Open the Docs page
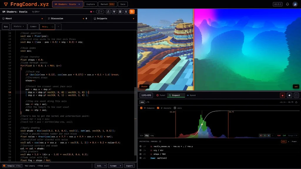Image resolution: width=301 pixels, height=169 pixels. (123, 4)
